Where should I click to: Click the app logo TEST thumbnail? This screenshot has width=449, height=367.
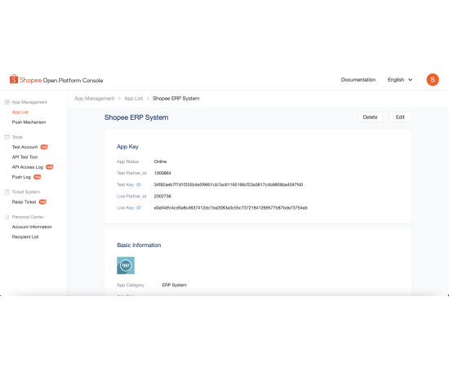126,265
